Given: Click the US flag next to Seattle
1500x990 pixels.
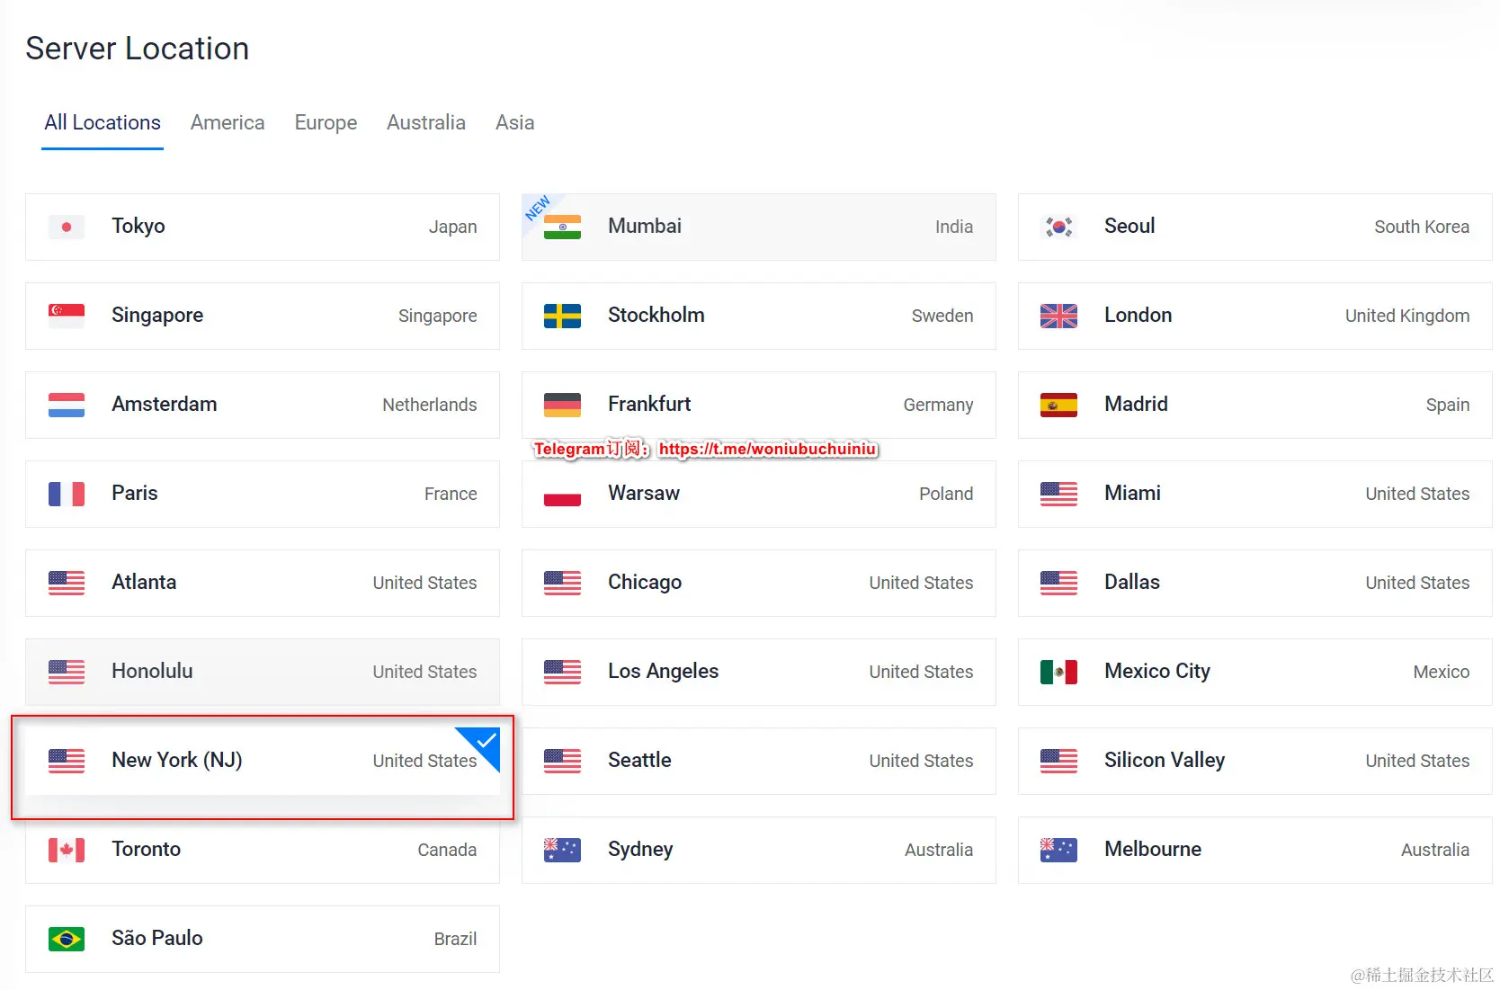Looking at the screenshot, I should (x=563, y=761).
